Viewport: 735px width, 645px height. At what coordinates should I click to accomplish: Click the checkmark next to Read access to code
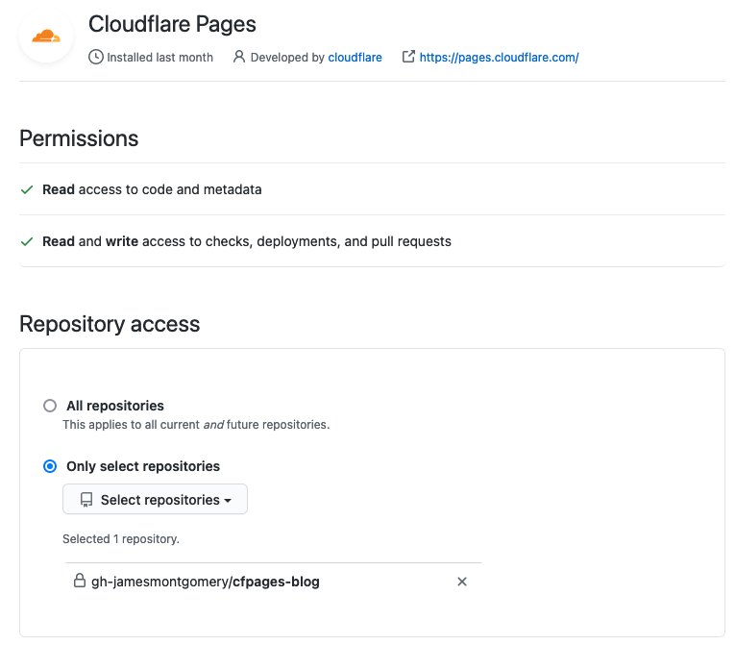[27, 189]
